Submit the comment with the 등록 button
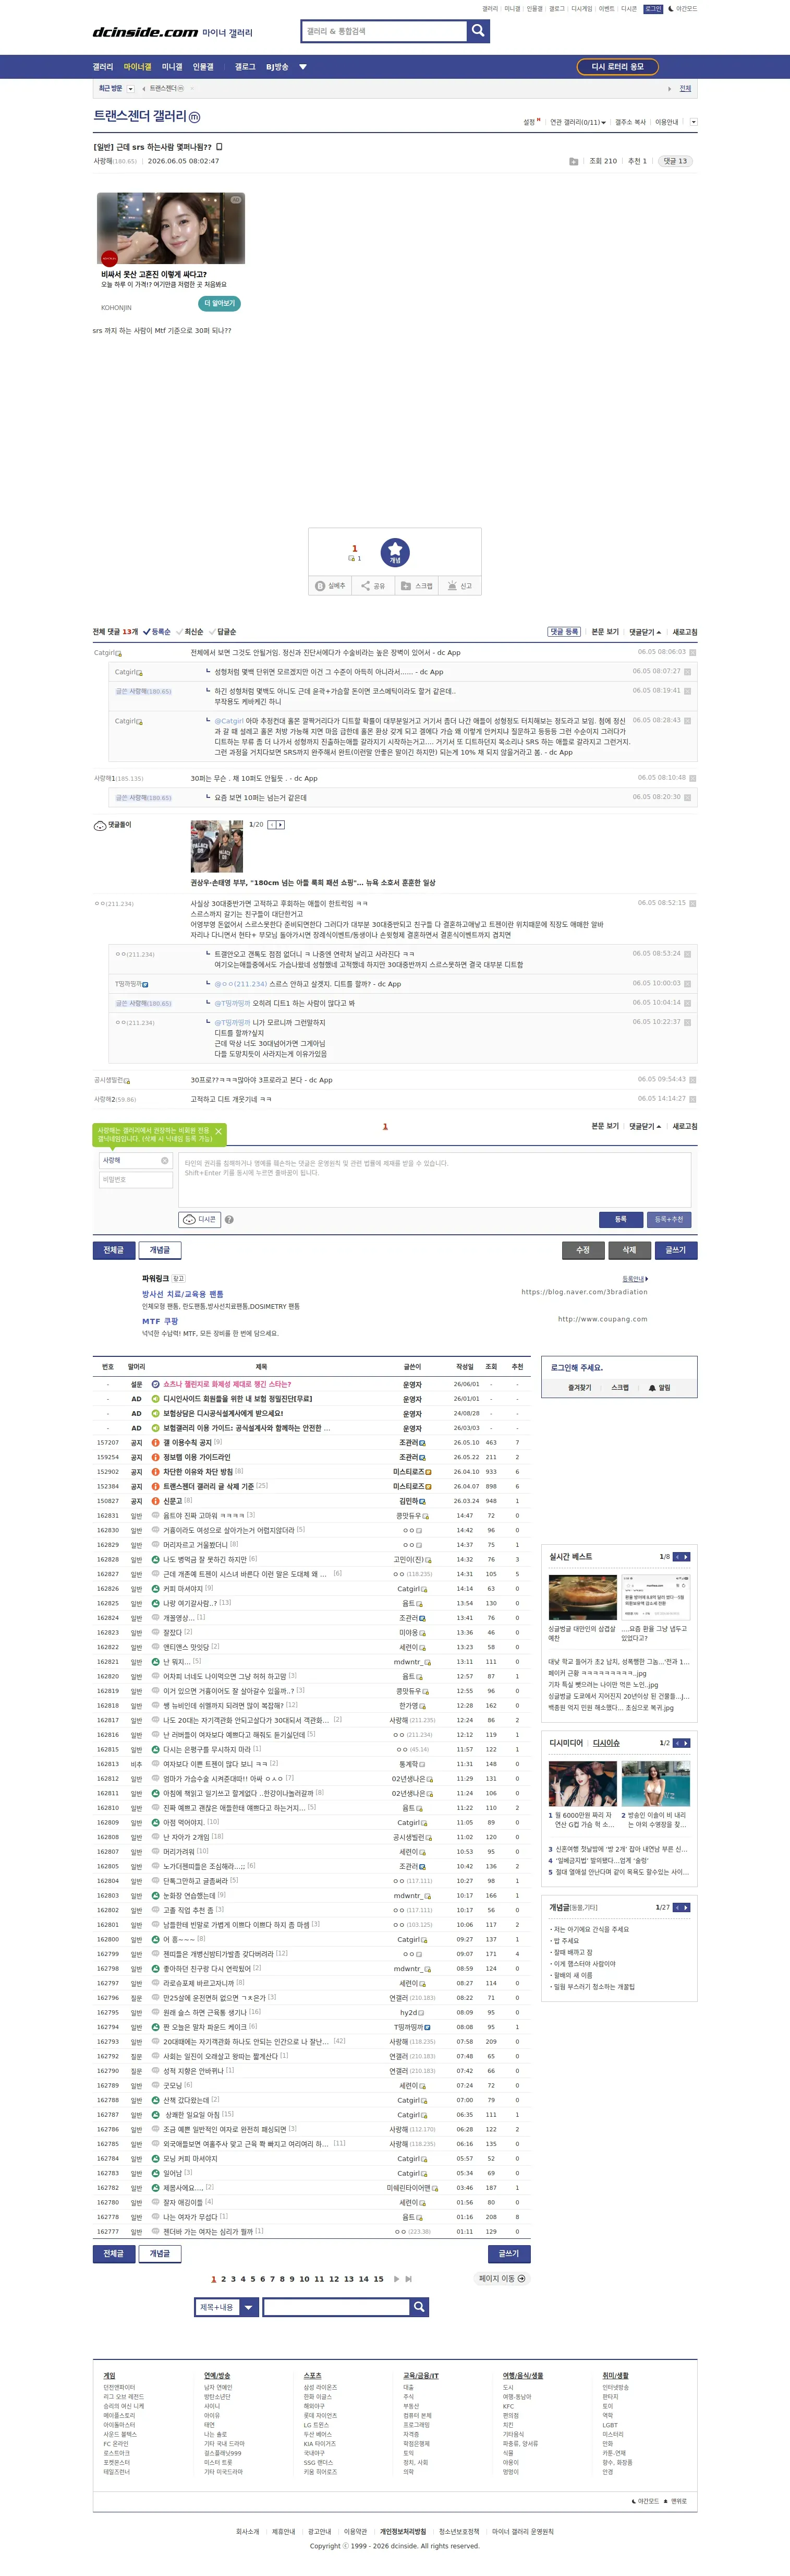This screenshot has width=790, height=2576. click(620, 1219)
